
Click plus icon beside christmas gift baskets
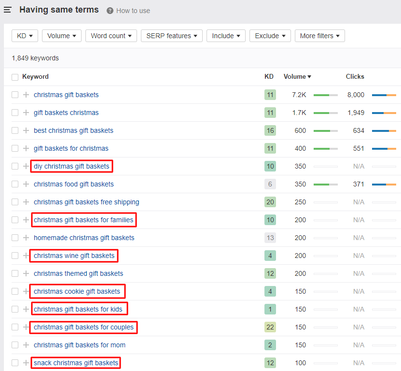(x=26, y=95)
